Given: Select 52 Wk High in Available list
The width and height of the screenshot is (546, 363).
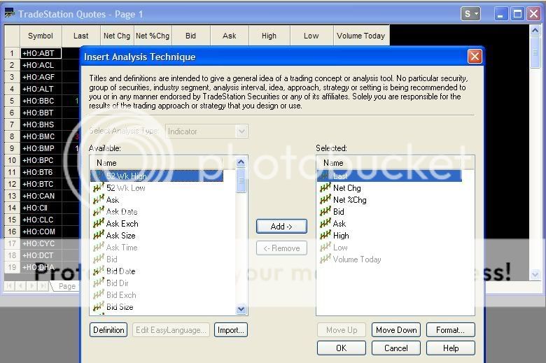Looking at the screenshot, I should tap(157, 176).
